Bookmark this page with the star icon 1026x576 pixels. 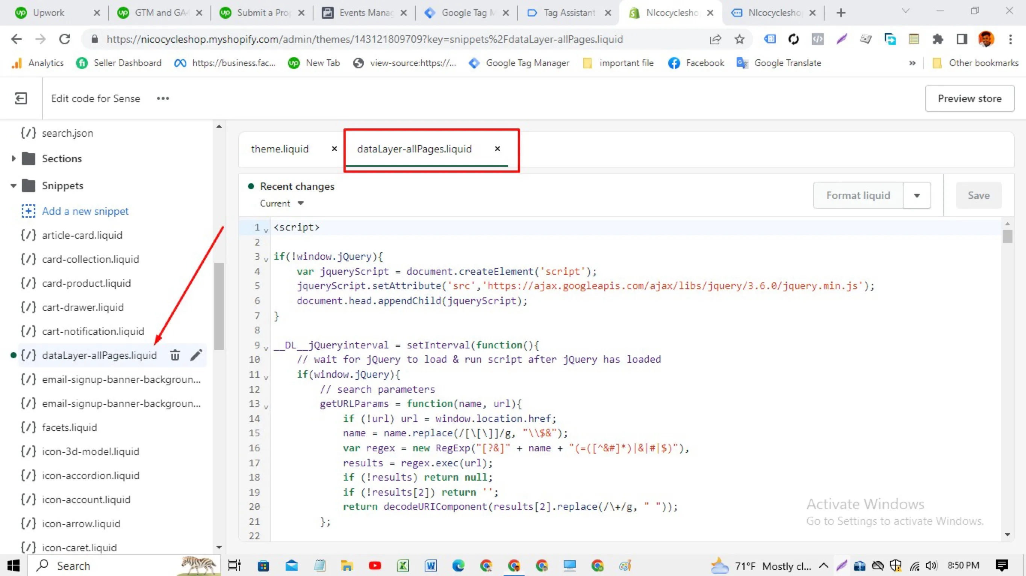coord(739,39)
